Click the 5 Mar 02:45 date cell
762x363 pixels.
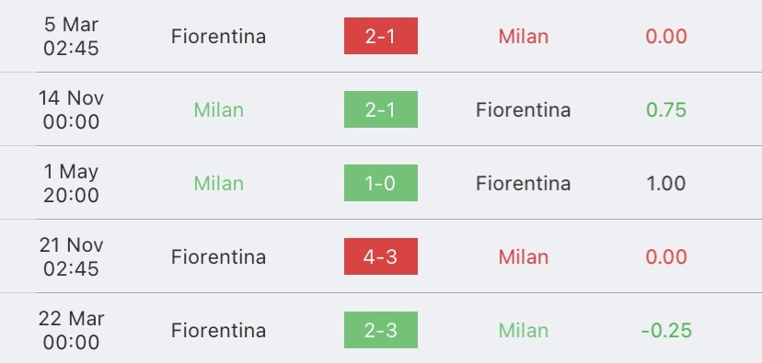pos(71,37)
